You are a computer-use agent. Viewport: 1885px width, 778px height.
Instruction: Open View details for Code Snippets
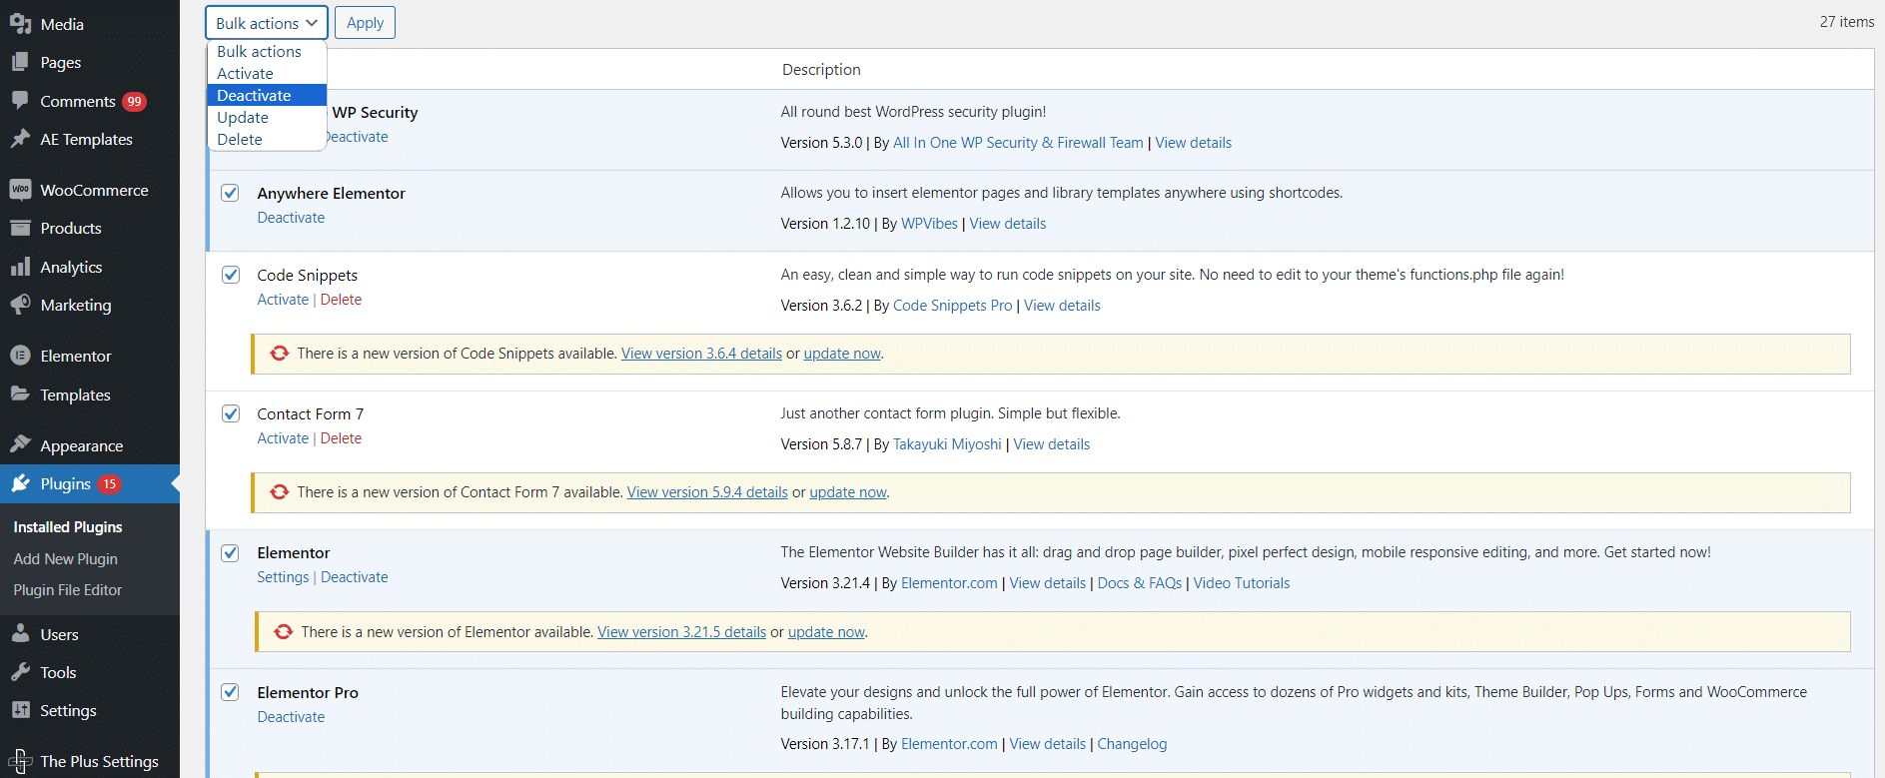(1062, 306)
